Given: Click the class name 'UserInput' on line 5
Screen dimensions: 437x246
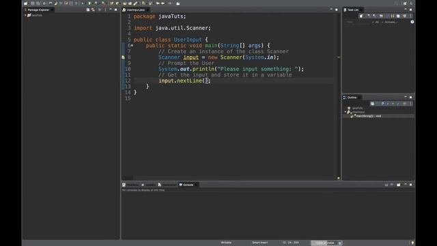Looking at the screenshot, I should pyautogui.click(x=188, y=40).
